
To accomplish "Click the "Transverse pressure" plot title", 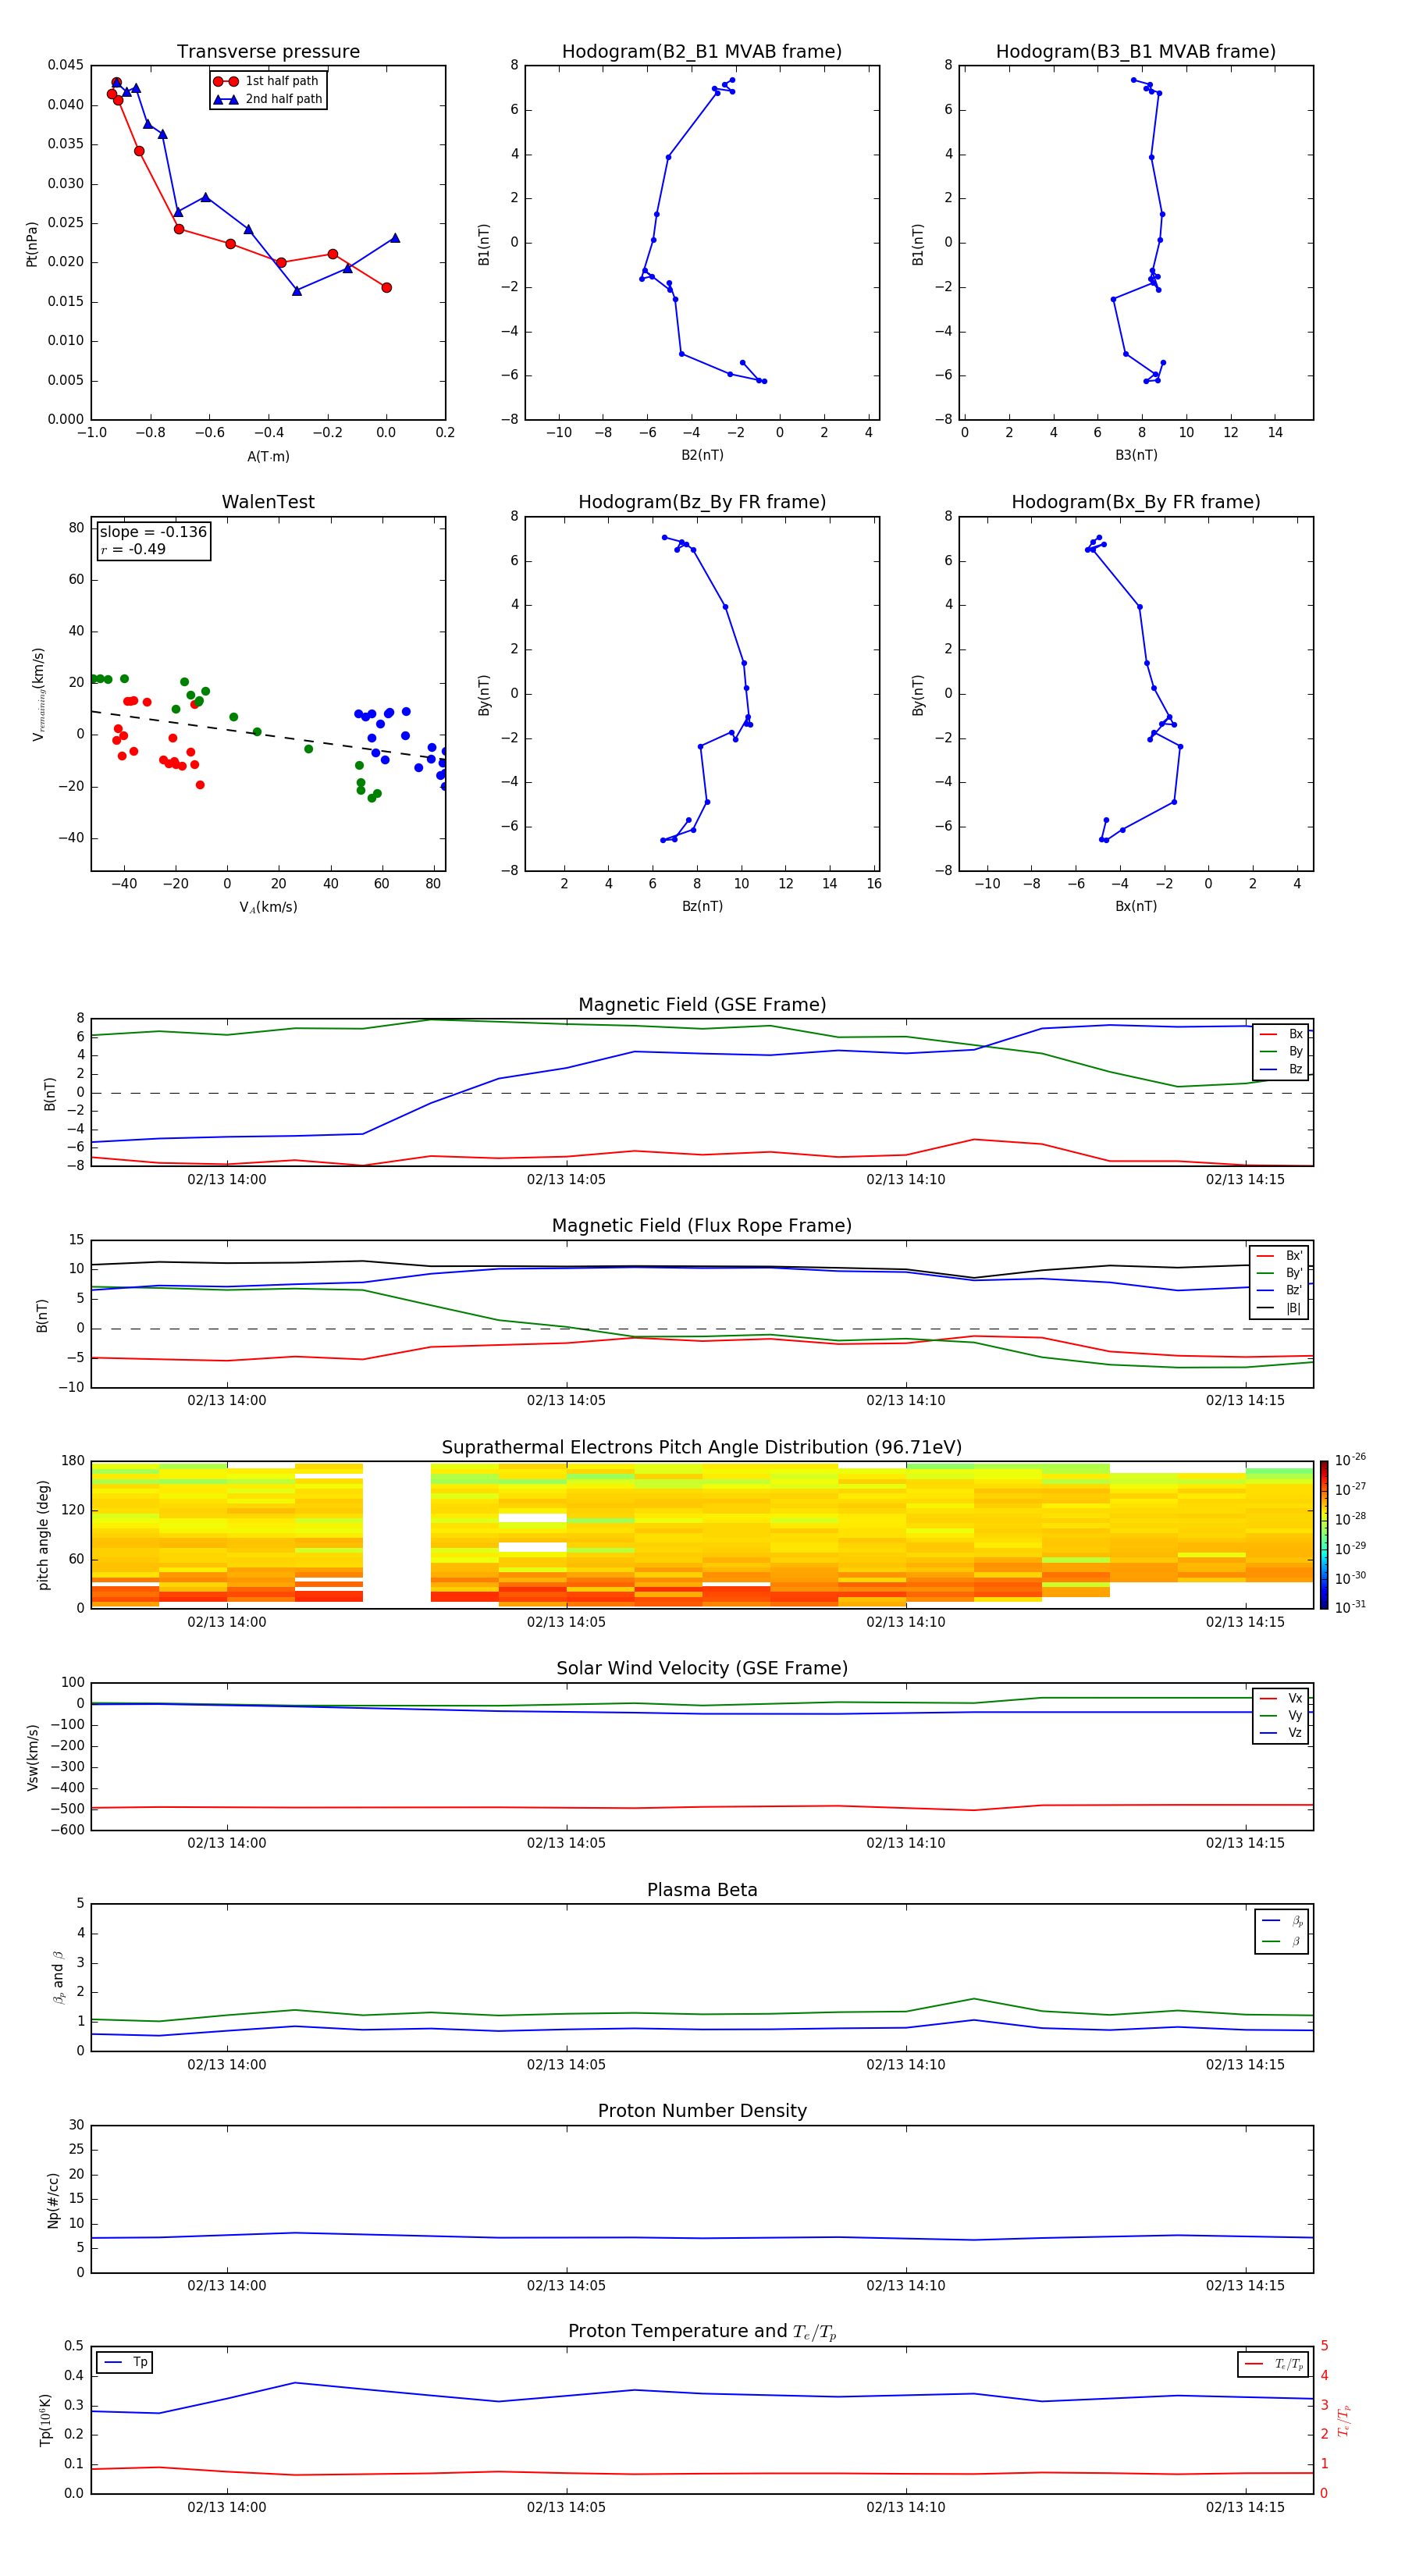I will click(268, 52).
